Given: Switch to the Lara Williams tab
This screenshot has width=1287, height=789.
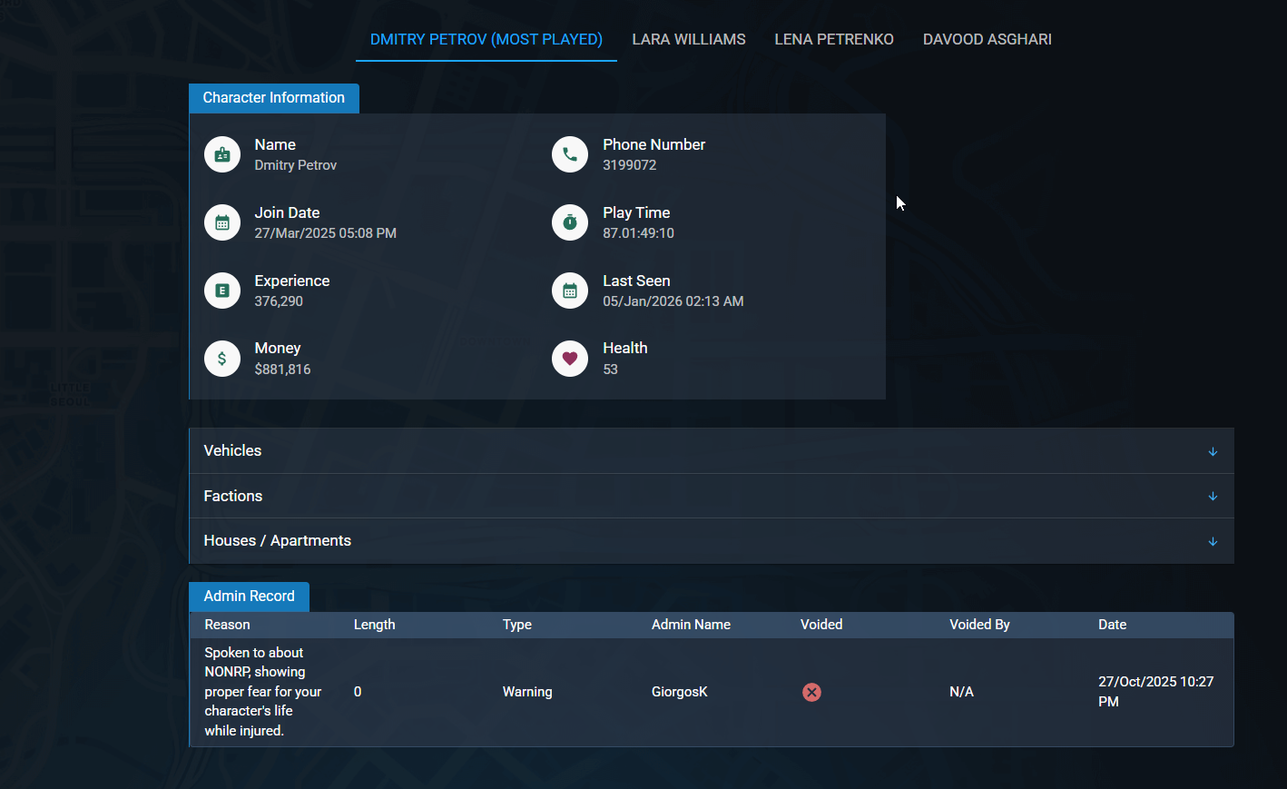Looking at the screenshot, I should [689, 39].
